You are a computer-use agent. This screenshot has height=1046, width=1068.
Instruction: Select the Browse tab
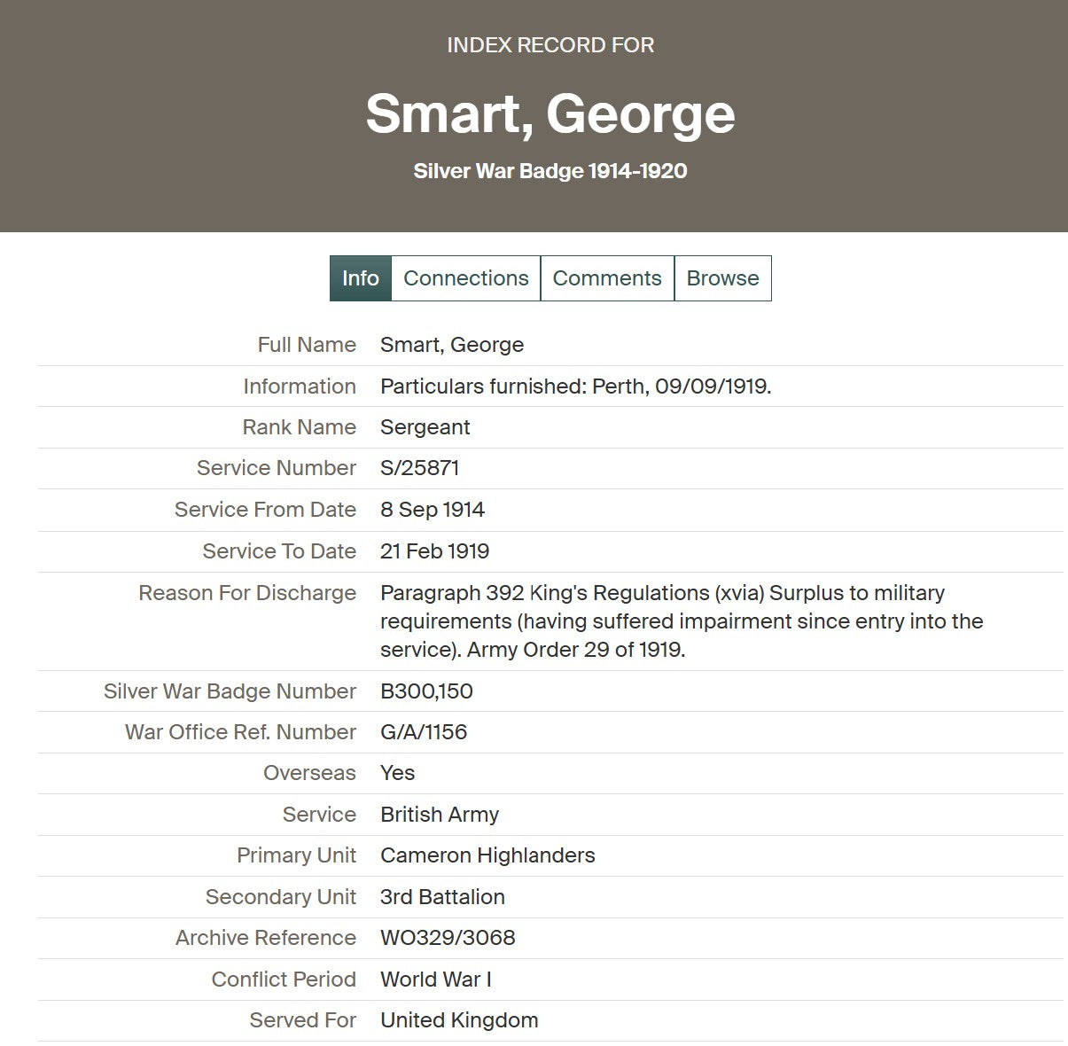[x=722, y=278]
